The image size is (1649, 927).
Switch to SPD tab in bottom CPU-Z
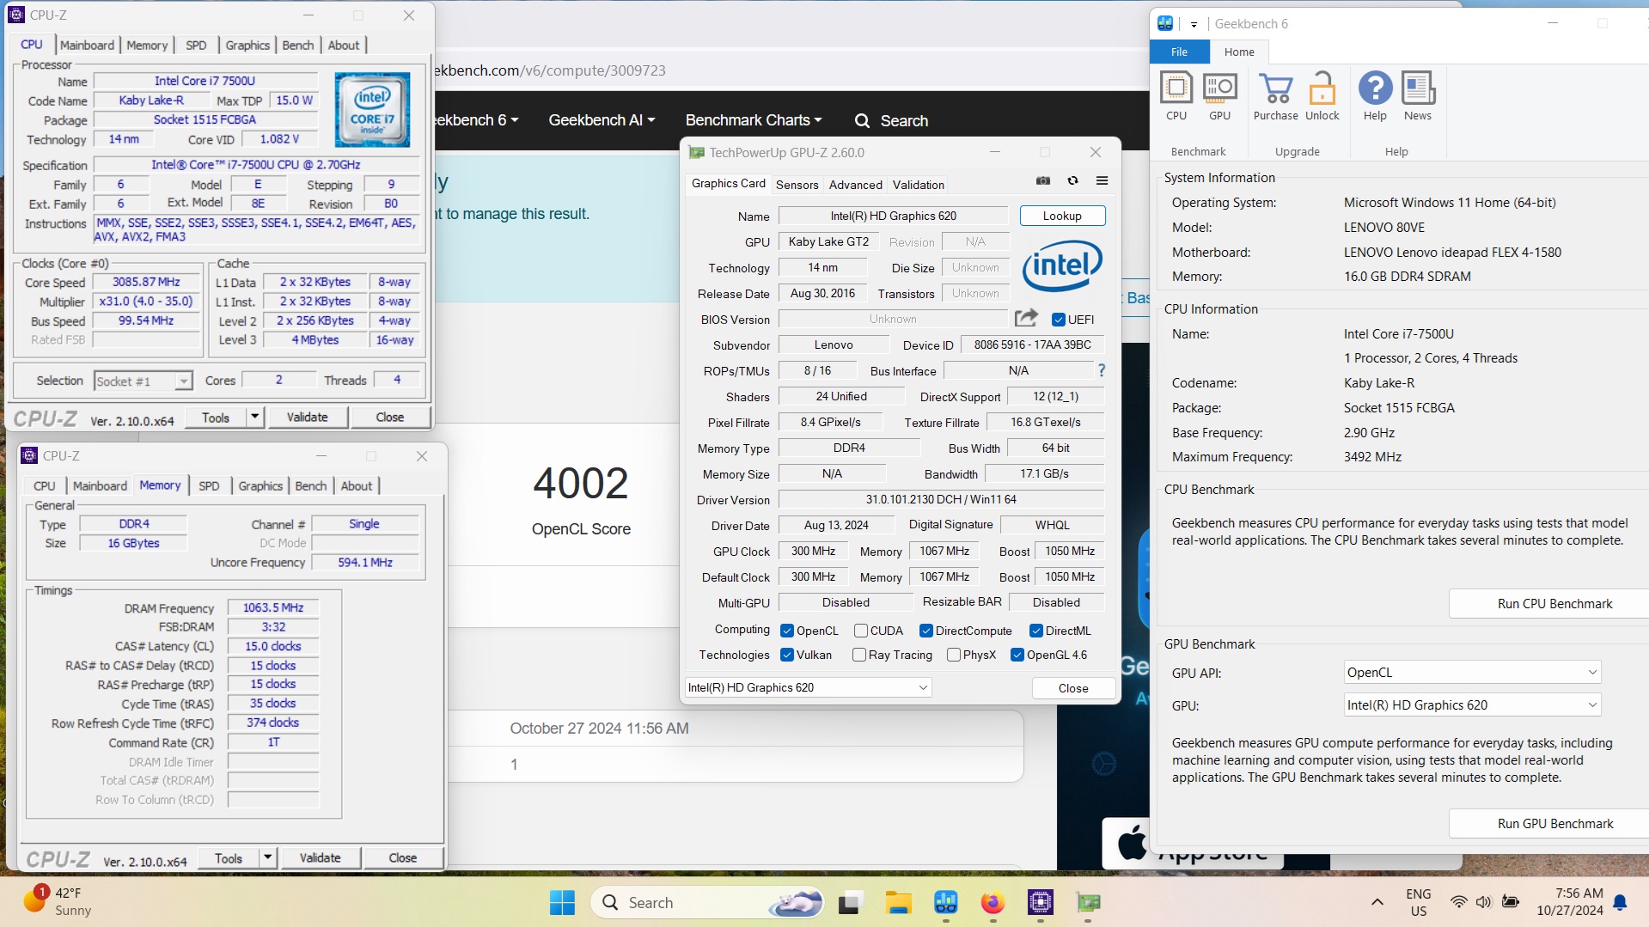(209, 485)
